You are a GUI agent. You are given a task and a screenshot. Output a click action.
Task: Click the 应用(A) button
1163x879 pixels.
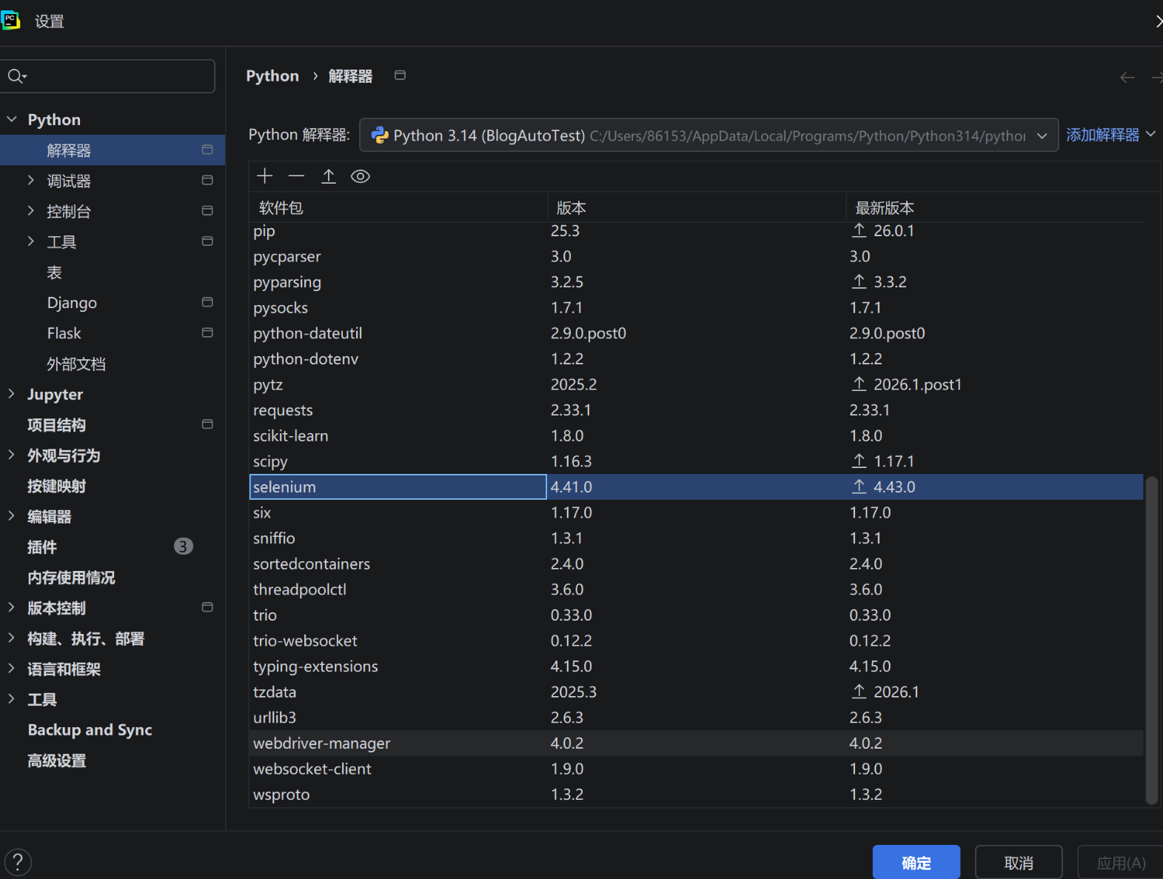(x=1121, y=863)
